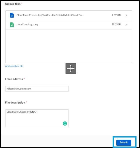140x148 pixels.
Task: Focus the Email address input field
Action: coord(37,89)
